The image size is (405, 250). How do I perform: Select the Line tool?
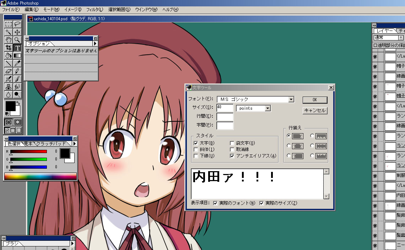tap(9, 63)
